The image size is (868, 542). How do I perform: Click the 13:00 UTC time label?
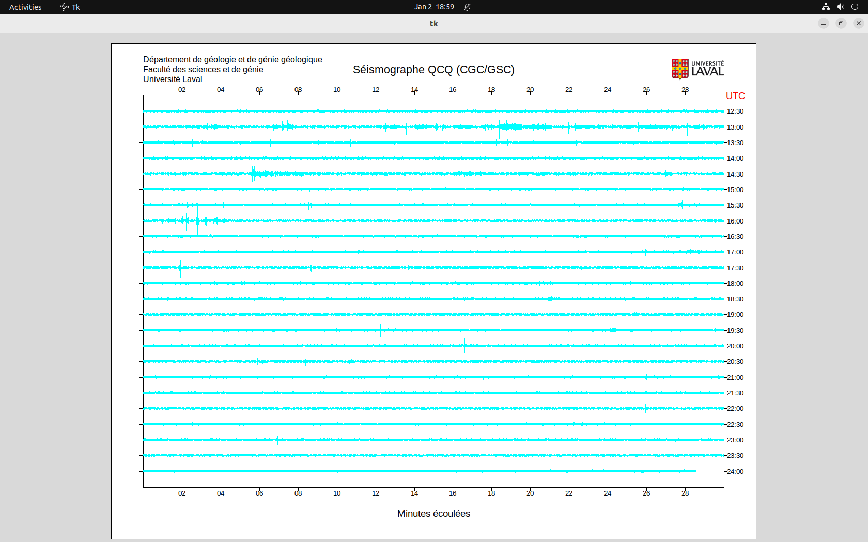[x=735, y=127]
